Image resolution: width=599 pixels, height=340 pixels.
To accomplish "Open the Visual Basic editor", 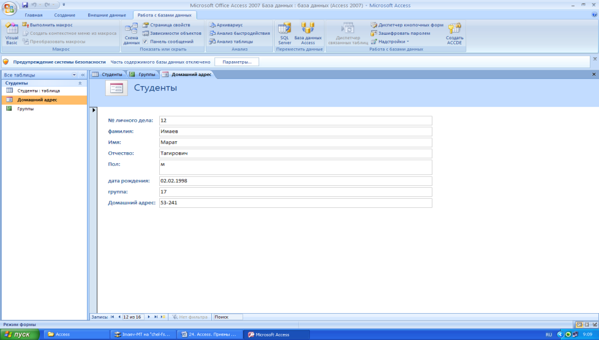I will pyautogui.click(x=12, y=34).
